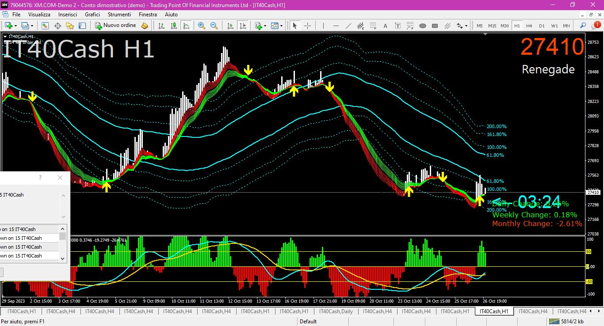Image resolution: width=604 pixels, height=326 pixels.
Task: Toggle the Terminal panel icon
Action: coord(82,26)
